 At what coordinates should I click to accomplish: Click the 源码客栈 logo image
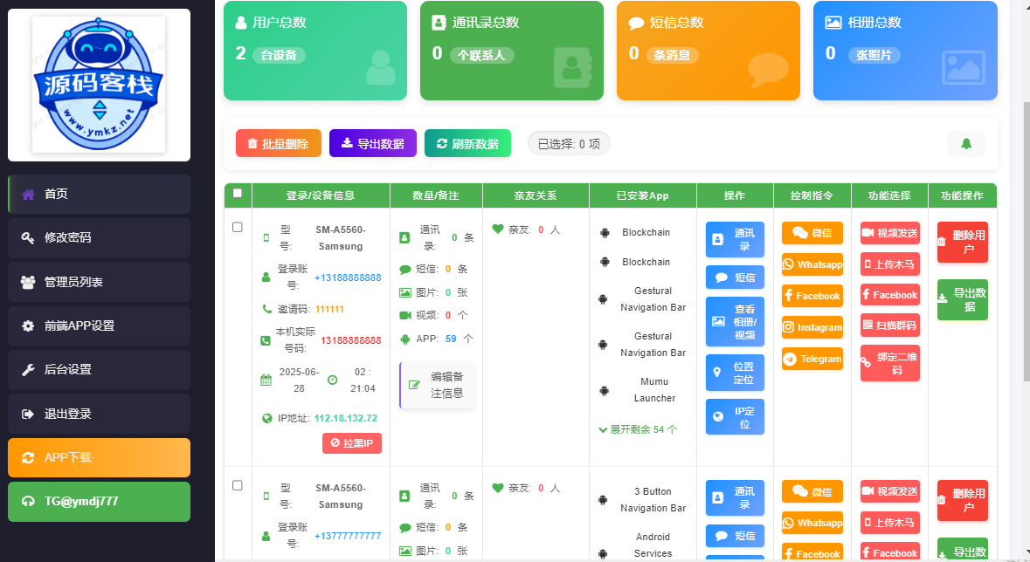(100, 85)
